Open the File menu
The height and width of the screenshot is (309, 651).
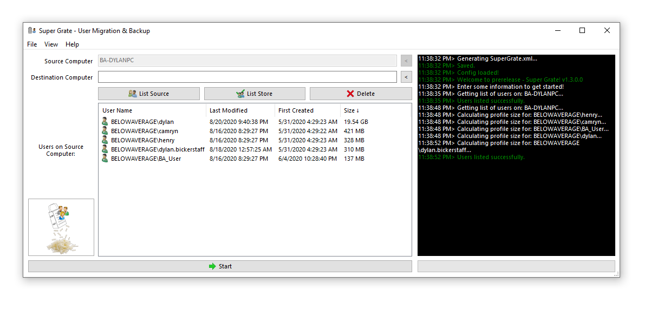[x=32, y=44]
